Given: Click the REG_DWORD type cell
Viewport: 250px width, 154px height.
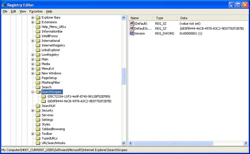Looking at the screenshot, I should (165, 34).
